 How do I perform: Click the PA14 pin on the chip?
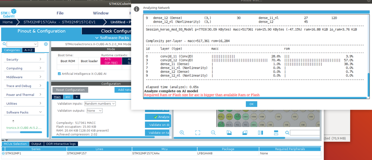click(237, 116)
